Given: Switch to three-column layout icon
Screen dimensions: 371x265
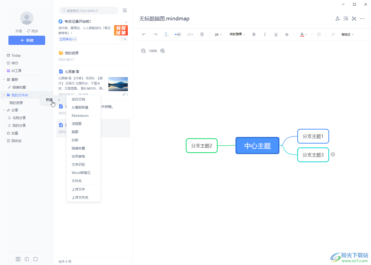Looking at the screenshot, I should [18, 259].
